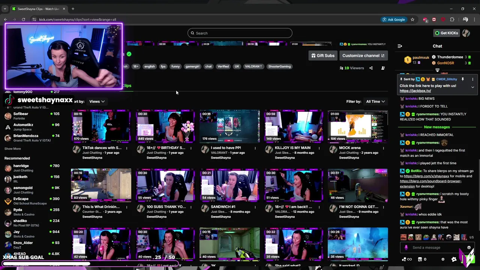The image size is (480, 270).
Task: Open pinned message three-dot options
Action: click(x=472, y=79)
